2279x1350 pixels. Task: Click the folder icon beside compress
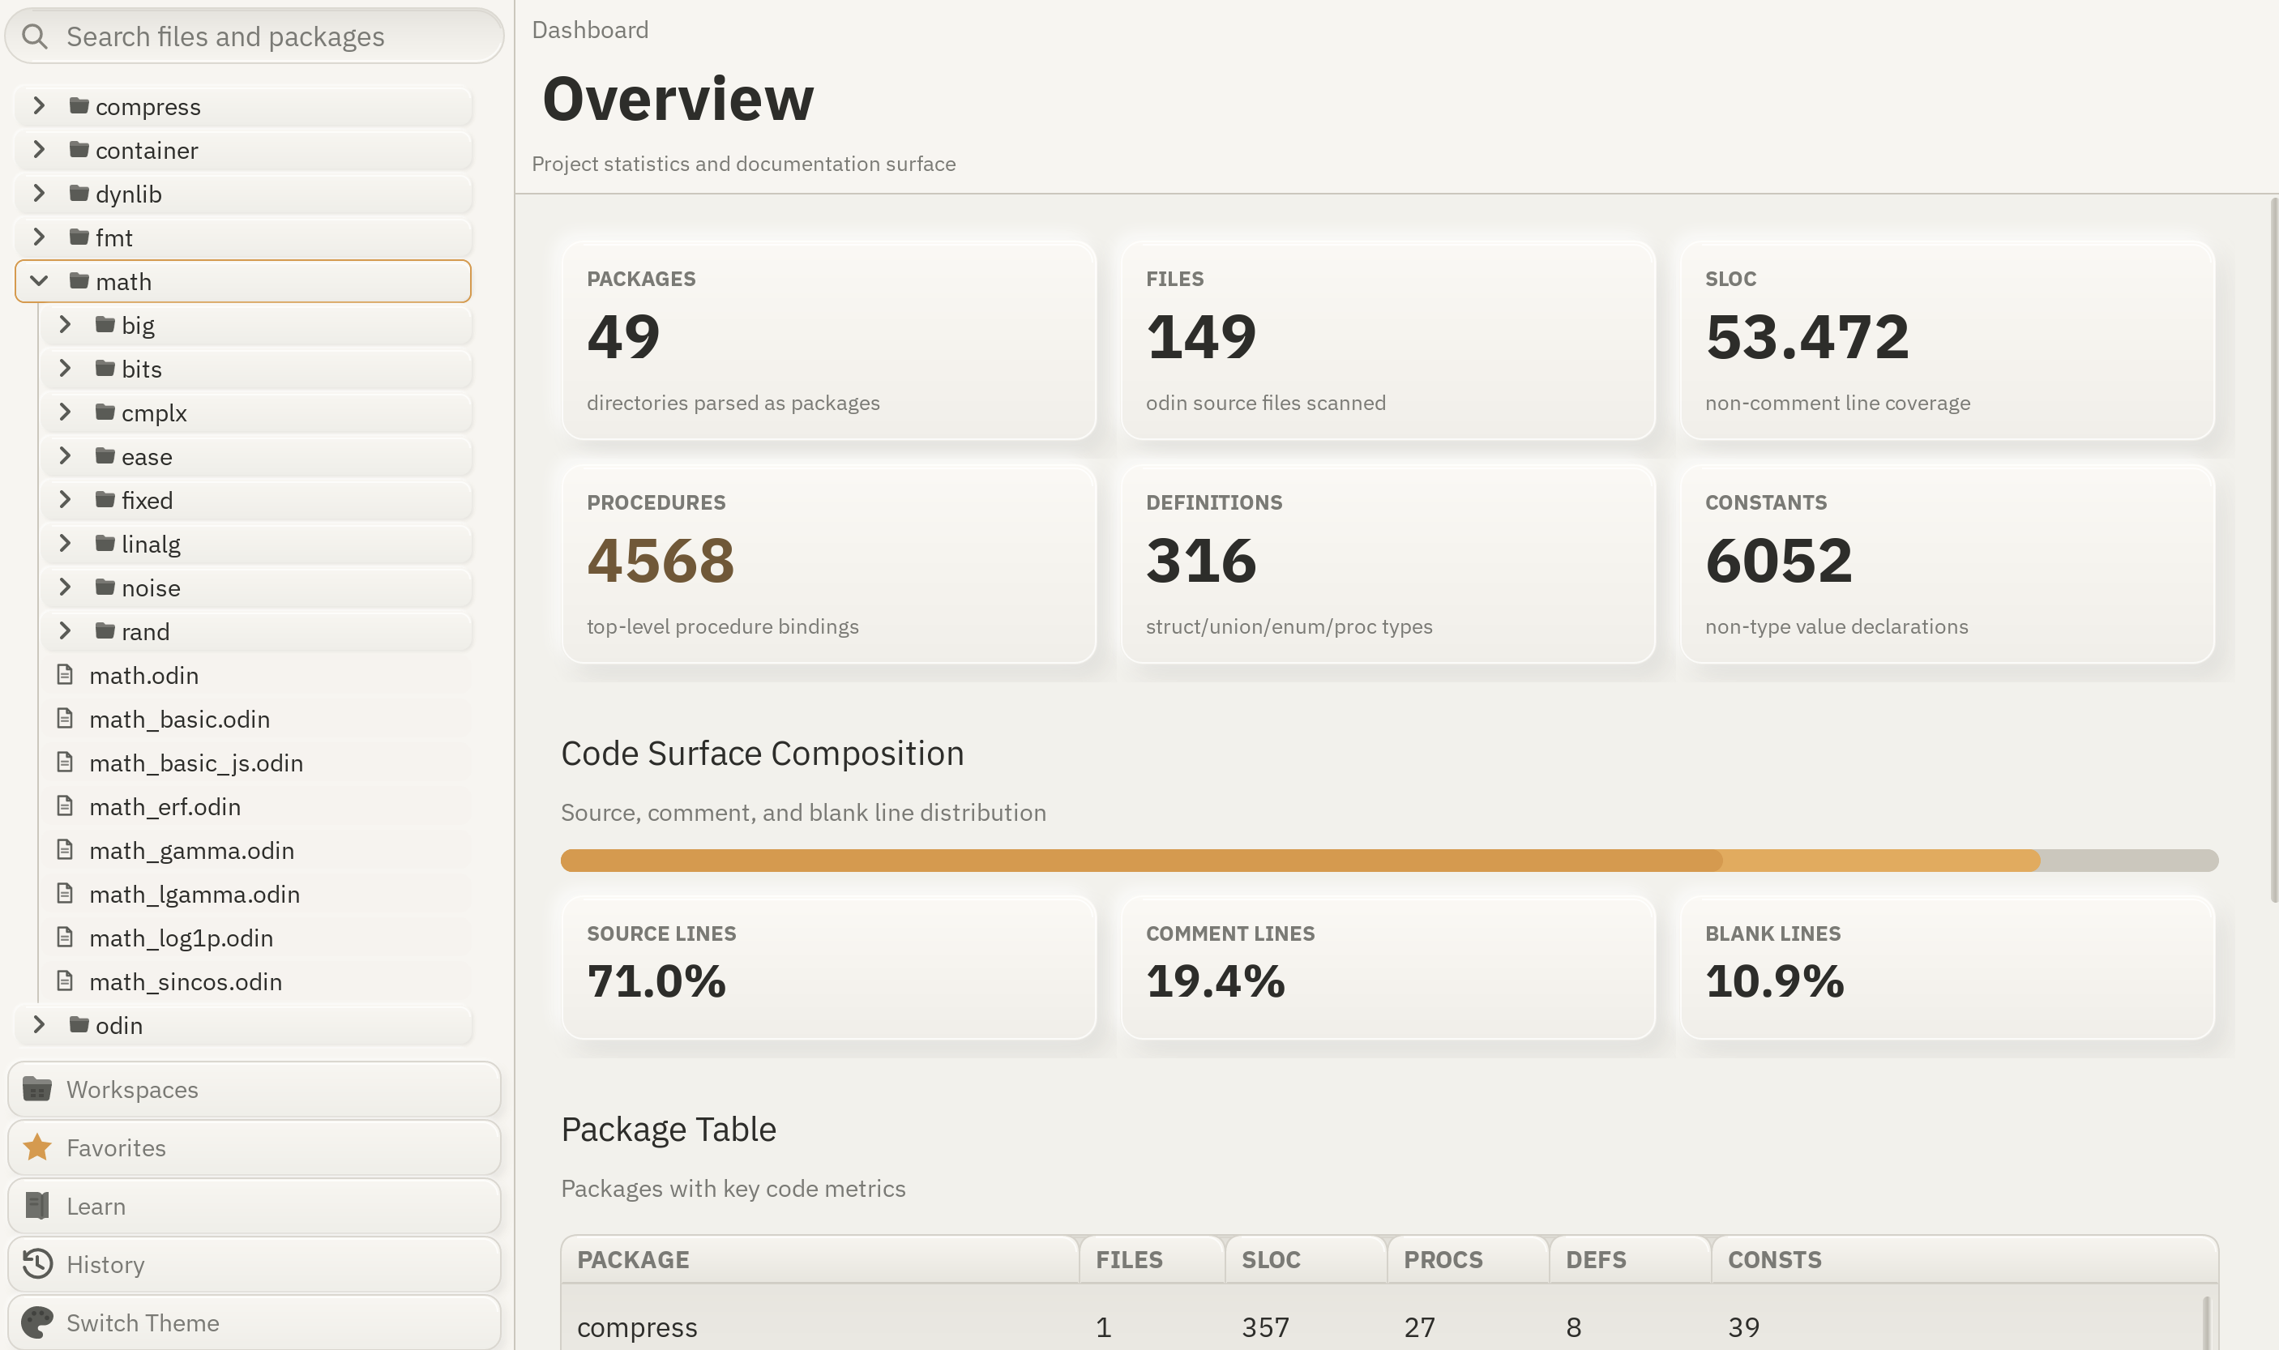[79, 105]
